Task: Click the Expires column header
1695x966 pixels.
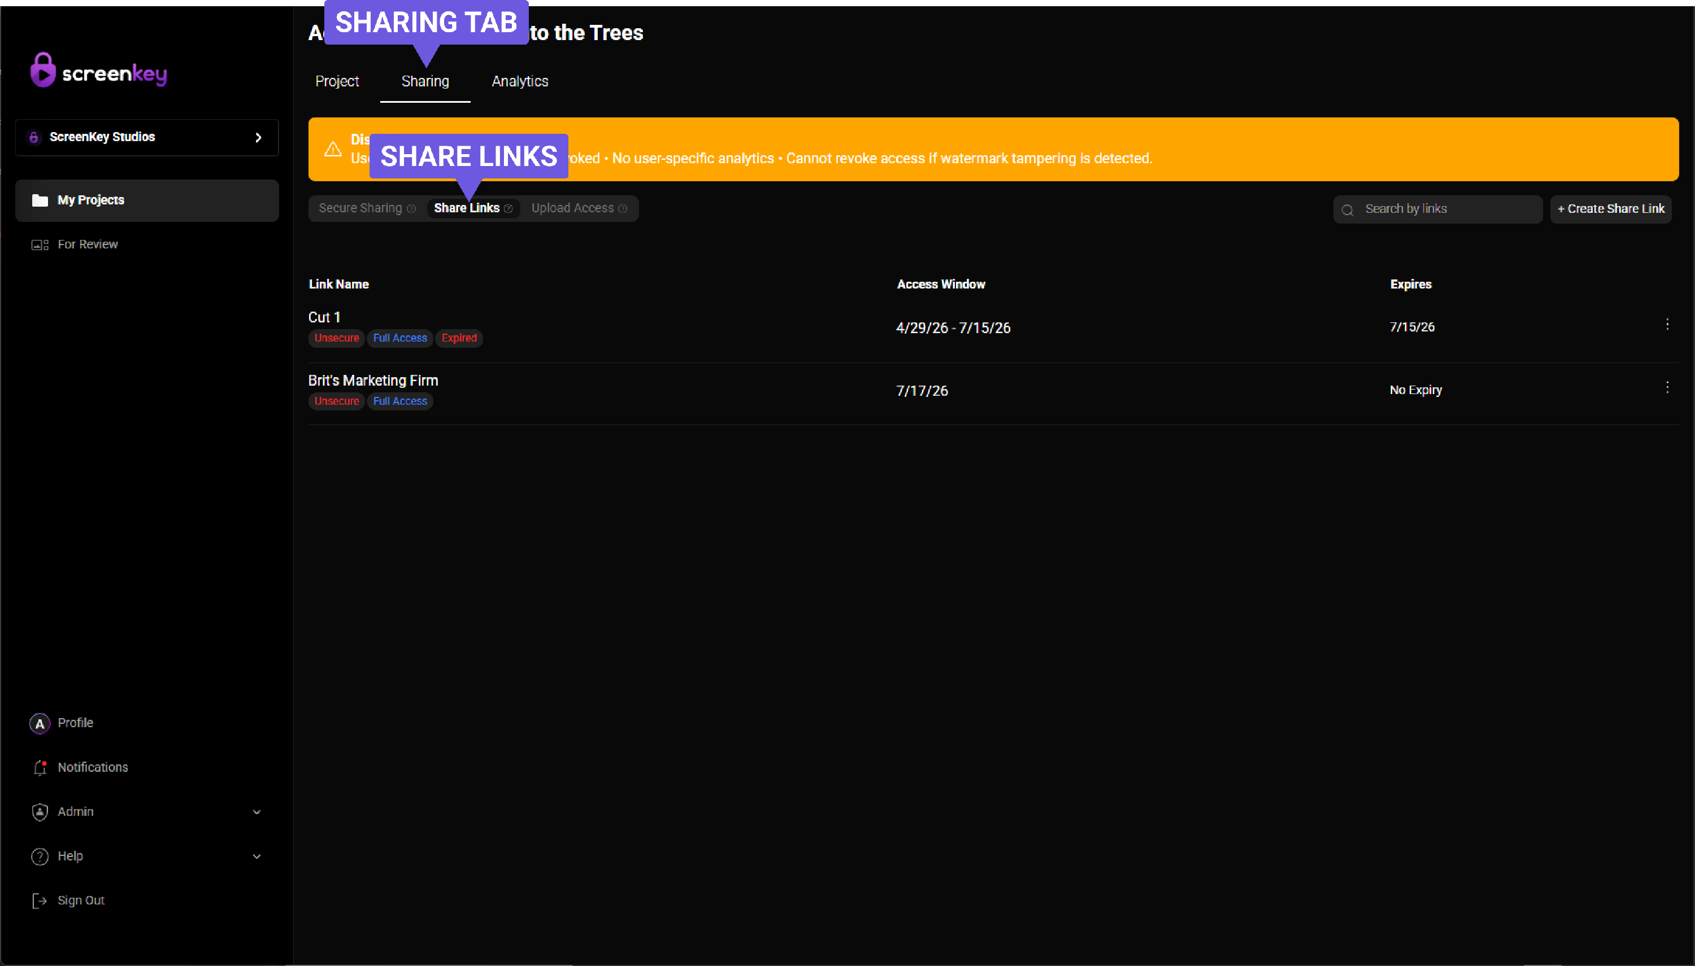Action: (x=1411, y=284)
